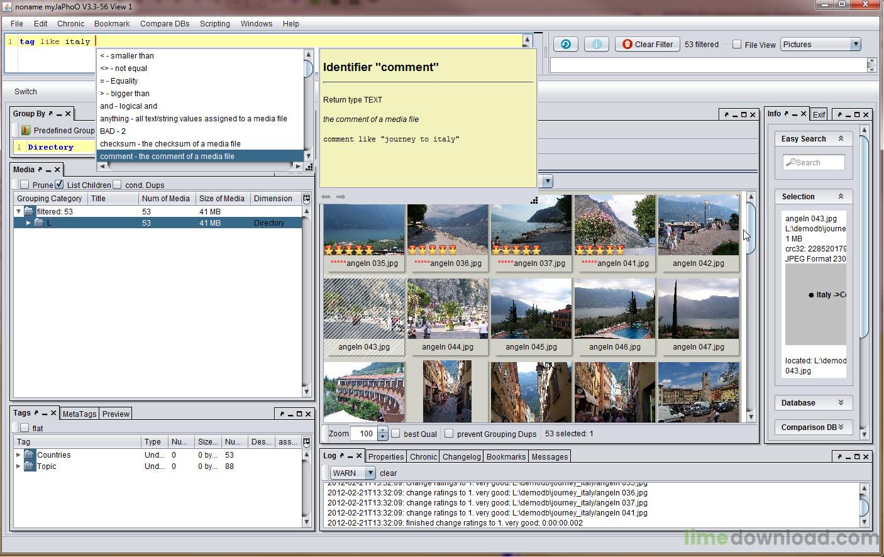884x557 pixels.
Task: Maximize the Log panel group
Action: pos(857,456)
